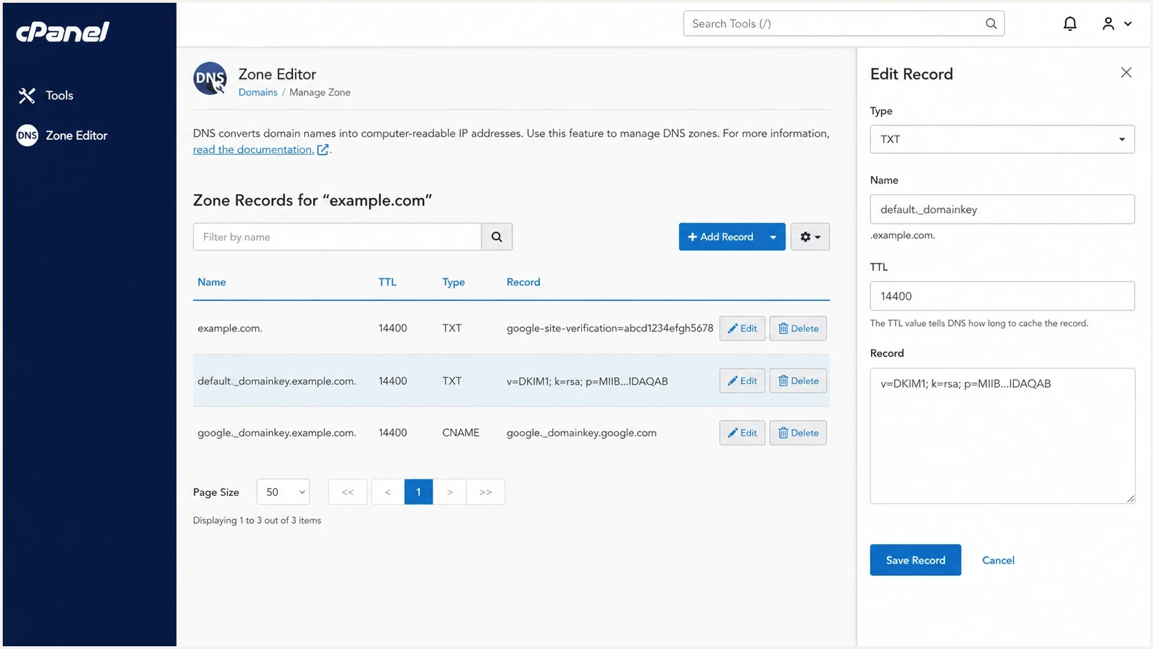Image resolution: width=1153 pixels, height=649 pixels.
Task: Sort by Name column header
Action: (212, 282)
